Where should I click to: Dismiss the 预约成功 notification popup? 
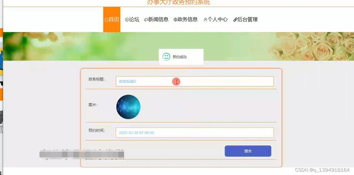[x=181, y=56]
